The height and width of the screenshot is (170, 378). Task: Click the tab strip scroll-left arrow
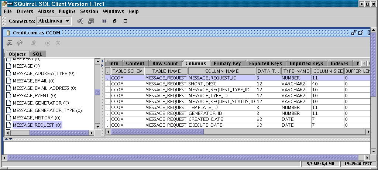(x=364, y=64)
